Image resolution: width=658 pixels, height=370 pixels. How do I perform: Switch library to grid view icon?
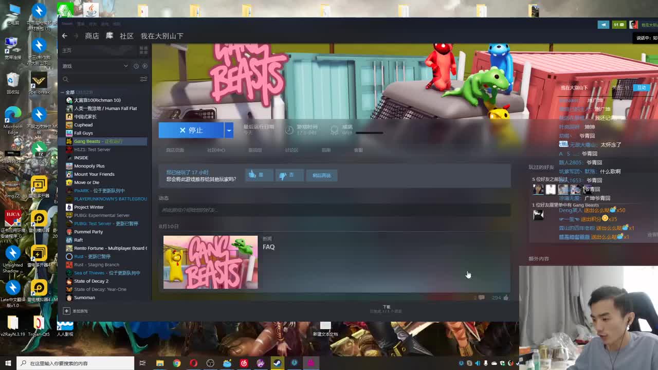143,50
